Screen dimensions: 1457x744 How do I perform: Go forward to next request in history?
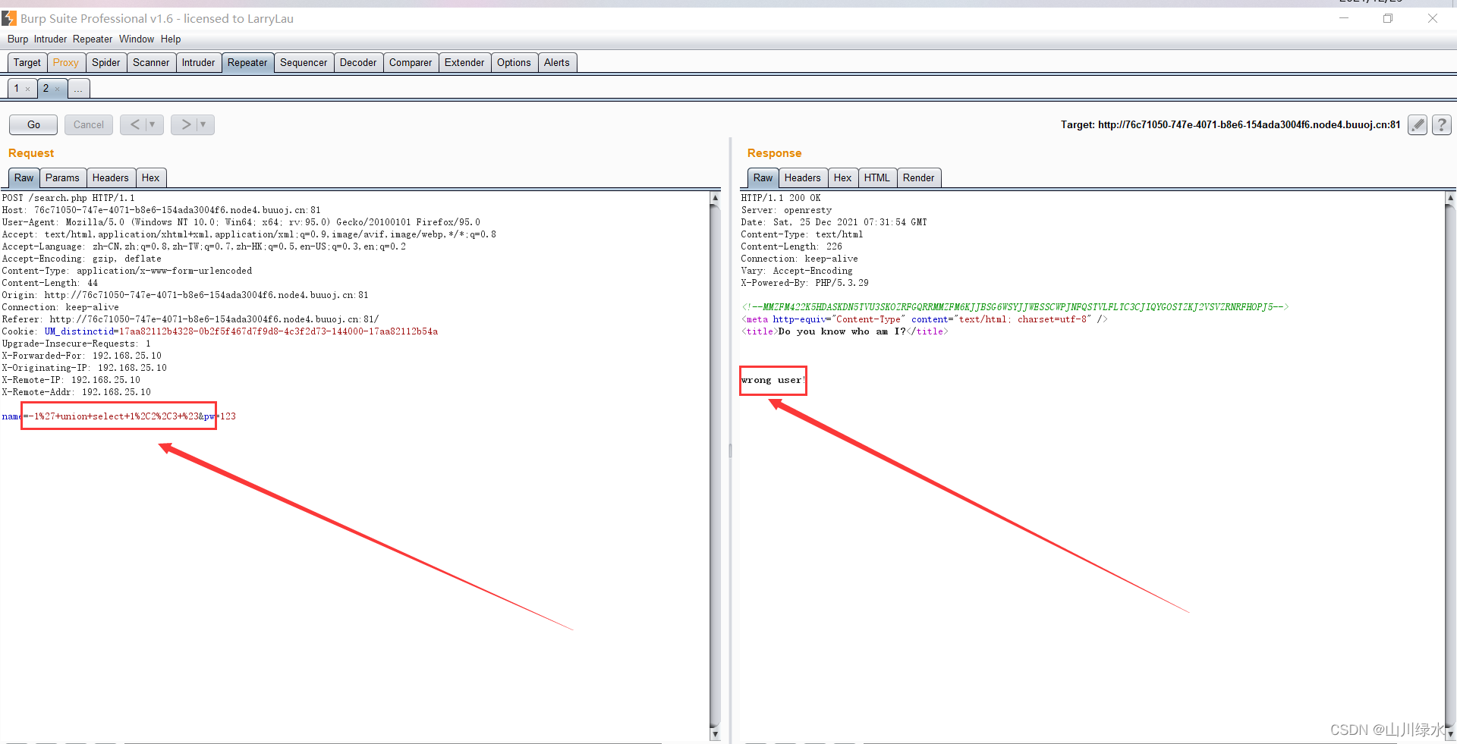185,124
